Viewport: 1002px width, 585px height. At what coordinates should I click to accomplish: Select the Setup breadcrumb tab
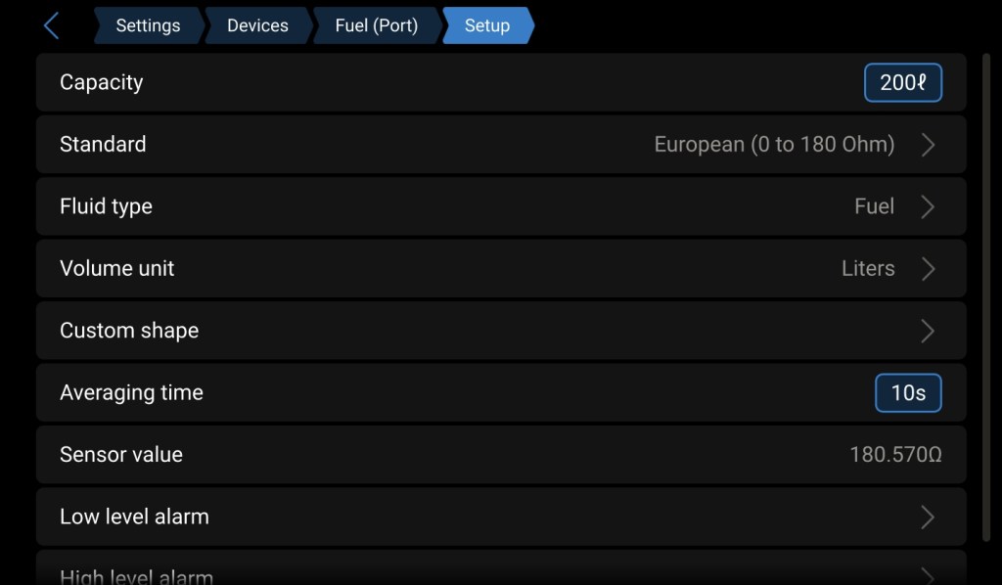point(487,25)
